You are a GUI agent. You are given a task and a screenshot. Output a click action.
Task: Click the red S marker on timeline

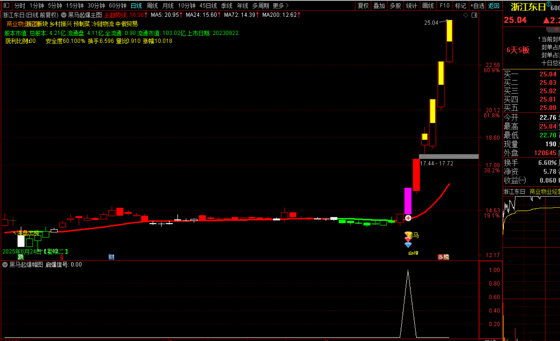(62, 258)
